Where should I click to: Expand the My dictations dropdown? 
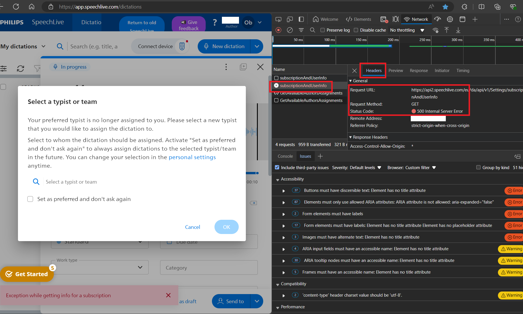tap(23, 46)
